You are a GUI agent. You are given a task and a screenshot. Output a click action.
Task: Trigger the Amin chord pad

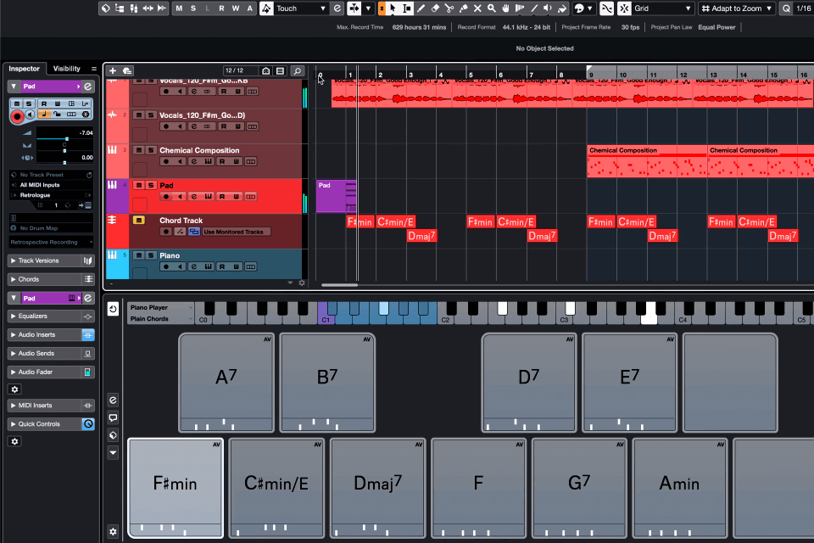click(x=679, y=488)
